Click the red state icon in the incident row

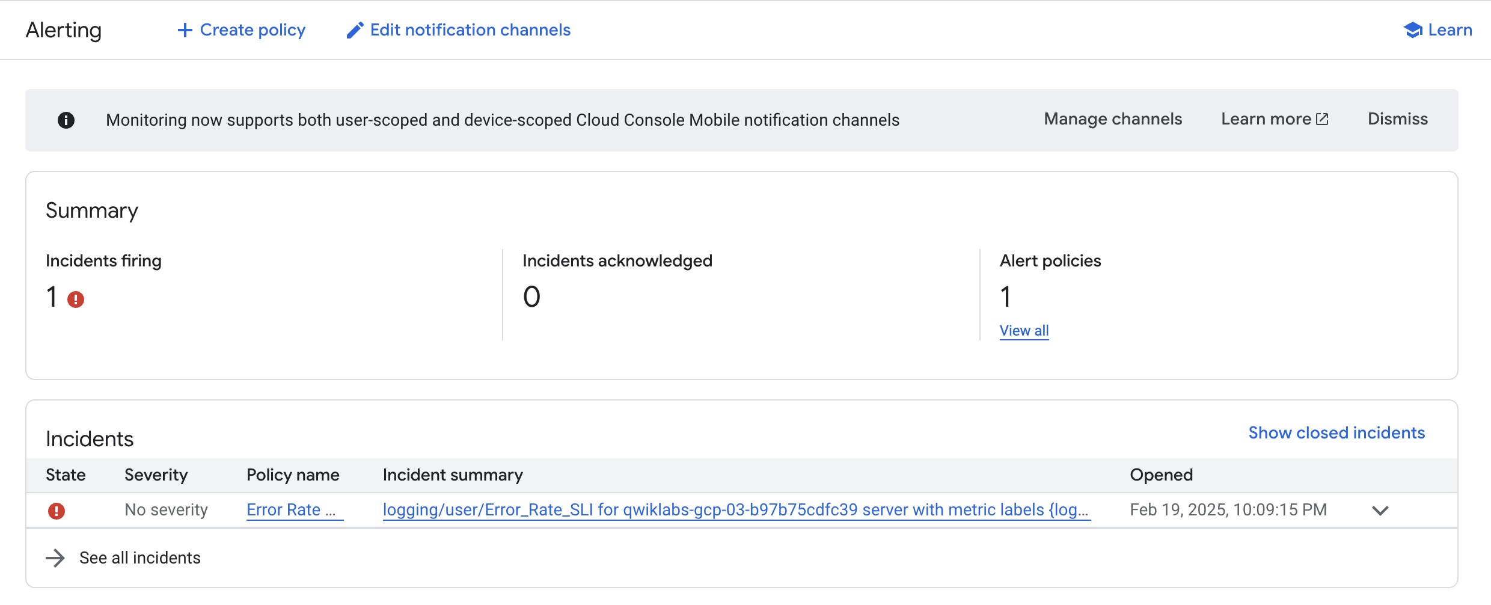pos(57,511)
